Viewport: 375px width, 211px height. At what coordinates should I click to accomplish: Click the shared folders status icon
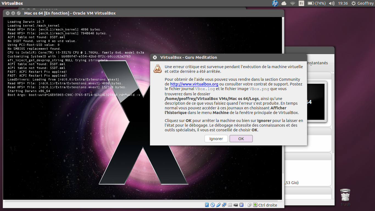click(230, 205)
